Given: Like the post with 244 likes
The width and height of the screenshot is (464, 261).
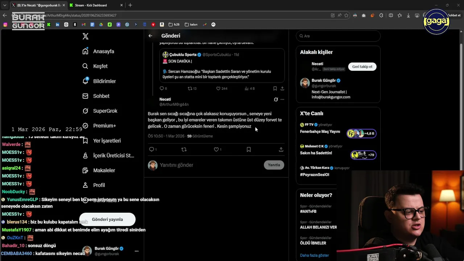Looking at the screenshot, I should pyautogui.click(x=221, y=88).
